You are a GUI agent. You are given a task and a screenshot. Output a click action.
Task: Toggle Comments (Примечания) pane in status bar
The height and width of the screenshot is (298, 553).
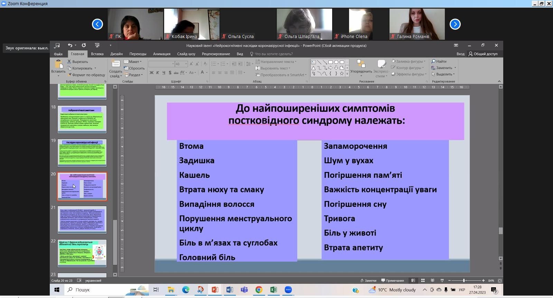[x=392, y=280]
